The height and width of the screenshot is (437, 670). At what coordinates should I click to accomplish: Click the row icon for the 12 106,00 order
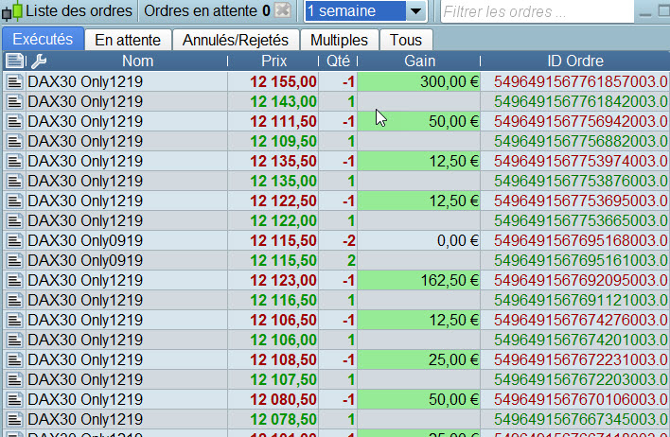coord(14,340)
